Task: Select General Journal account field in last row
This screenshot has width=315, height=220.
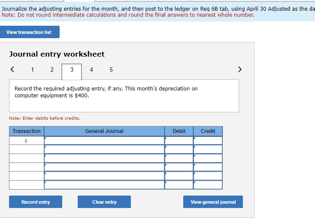Action: coord(104,185)
